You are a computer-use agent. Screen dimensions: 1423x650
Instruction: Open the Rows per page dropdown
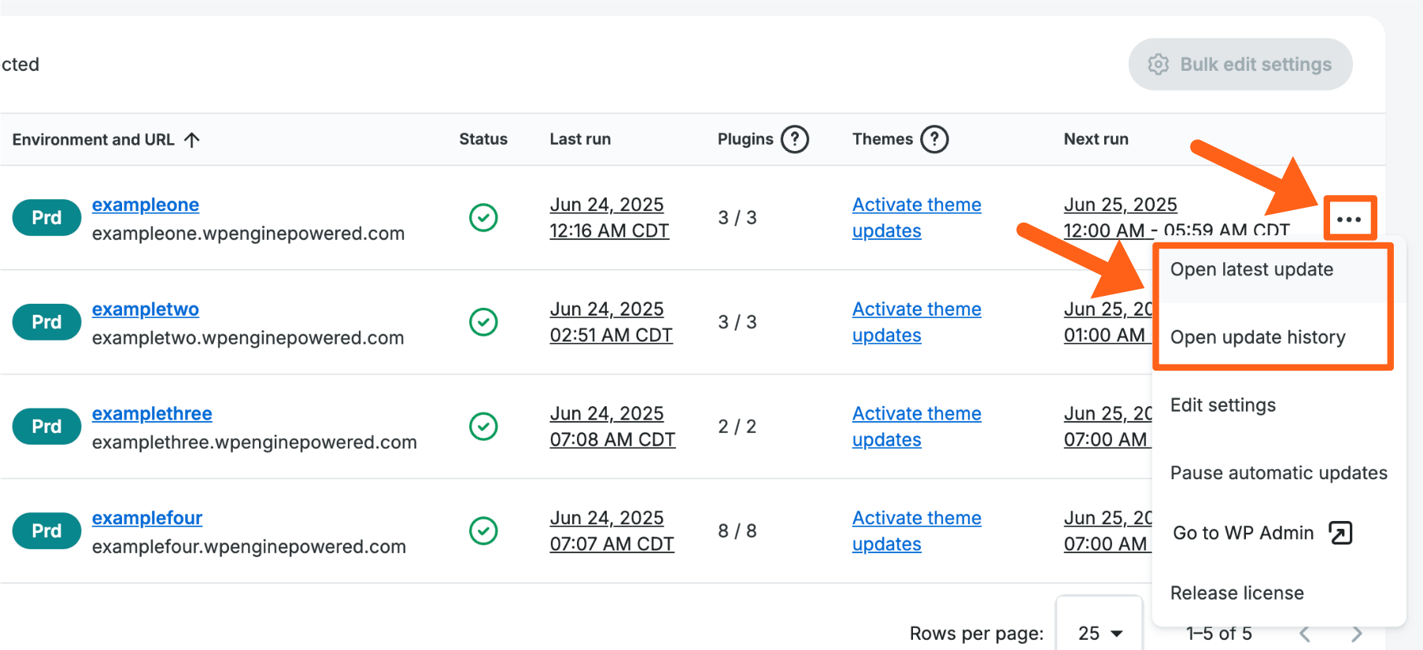[1099, 633]
